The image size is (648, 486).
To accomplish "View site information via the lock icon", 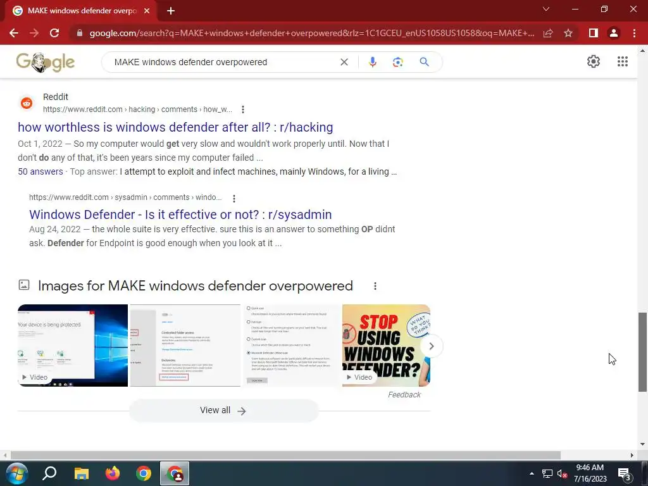I will point(80,33).
